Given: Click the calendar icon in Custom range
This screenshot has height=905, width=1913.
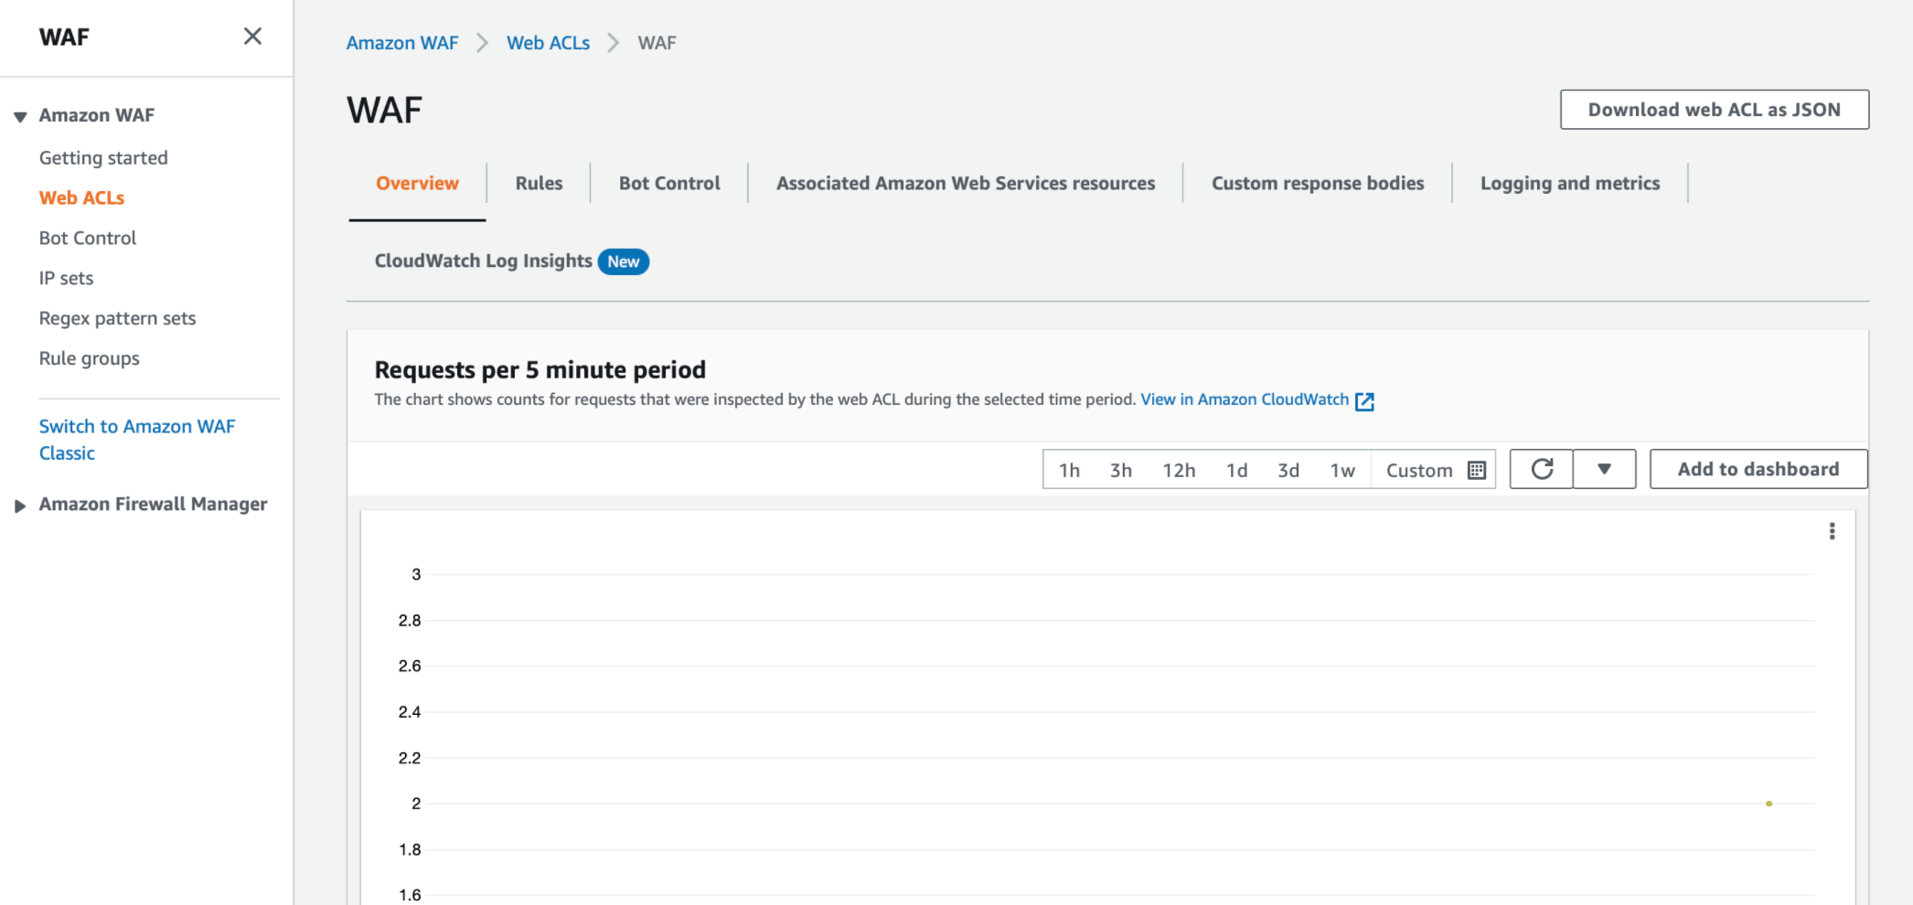Looking at the screenshot, I should click(x=1476, y=470).
